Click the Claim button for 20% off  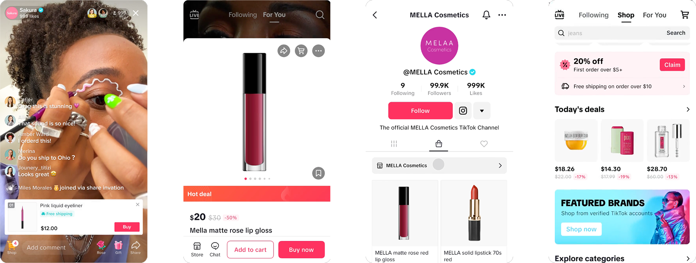[672, 65]
